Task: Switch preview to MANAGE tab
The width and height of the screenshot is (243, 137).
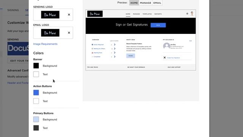Action: pos(145,3)
